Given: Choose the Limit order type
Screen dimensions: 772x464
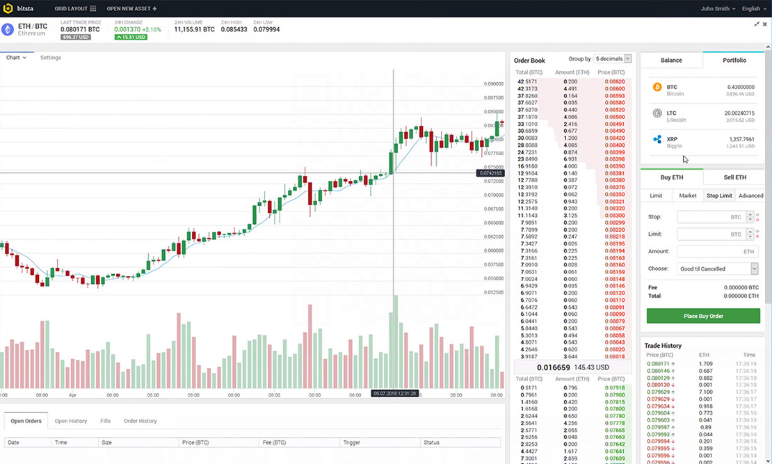Looking at the screenshot, I should [x=656, y=195].
